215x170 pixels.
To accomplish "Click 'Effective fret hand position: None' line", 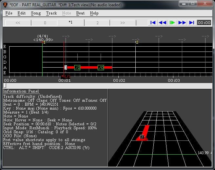I will 39,144.
